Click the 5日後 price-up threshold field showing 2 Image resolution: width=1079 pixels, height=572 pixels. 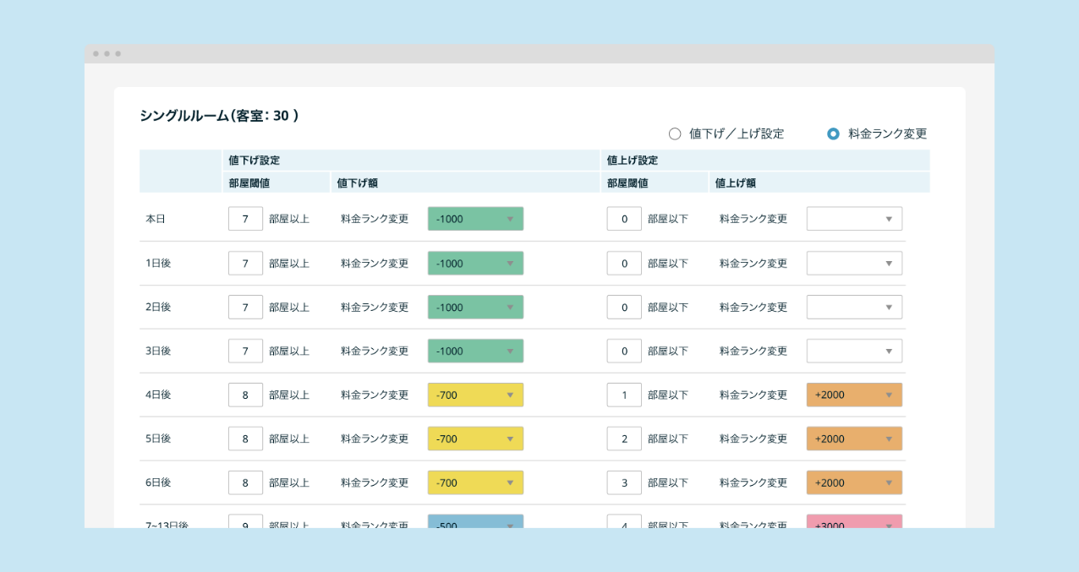pyautogui.click(x=624, y=439)
